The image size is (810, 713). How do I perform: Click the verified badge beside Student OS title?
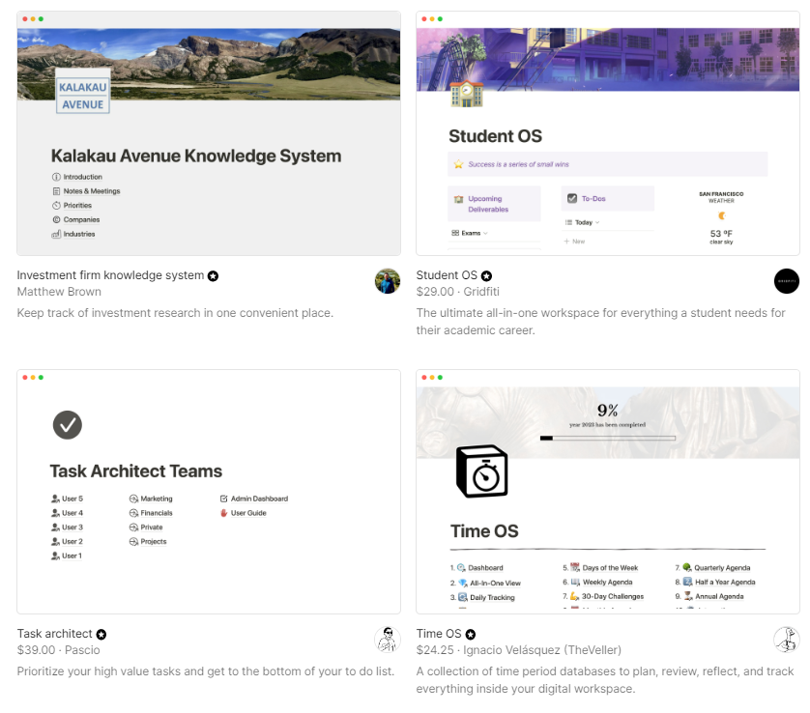[486, 276]
